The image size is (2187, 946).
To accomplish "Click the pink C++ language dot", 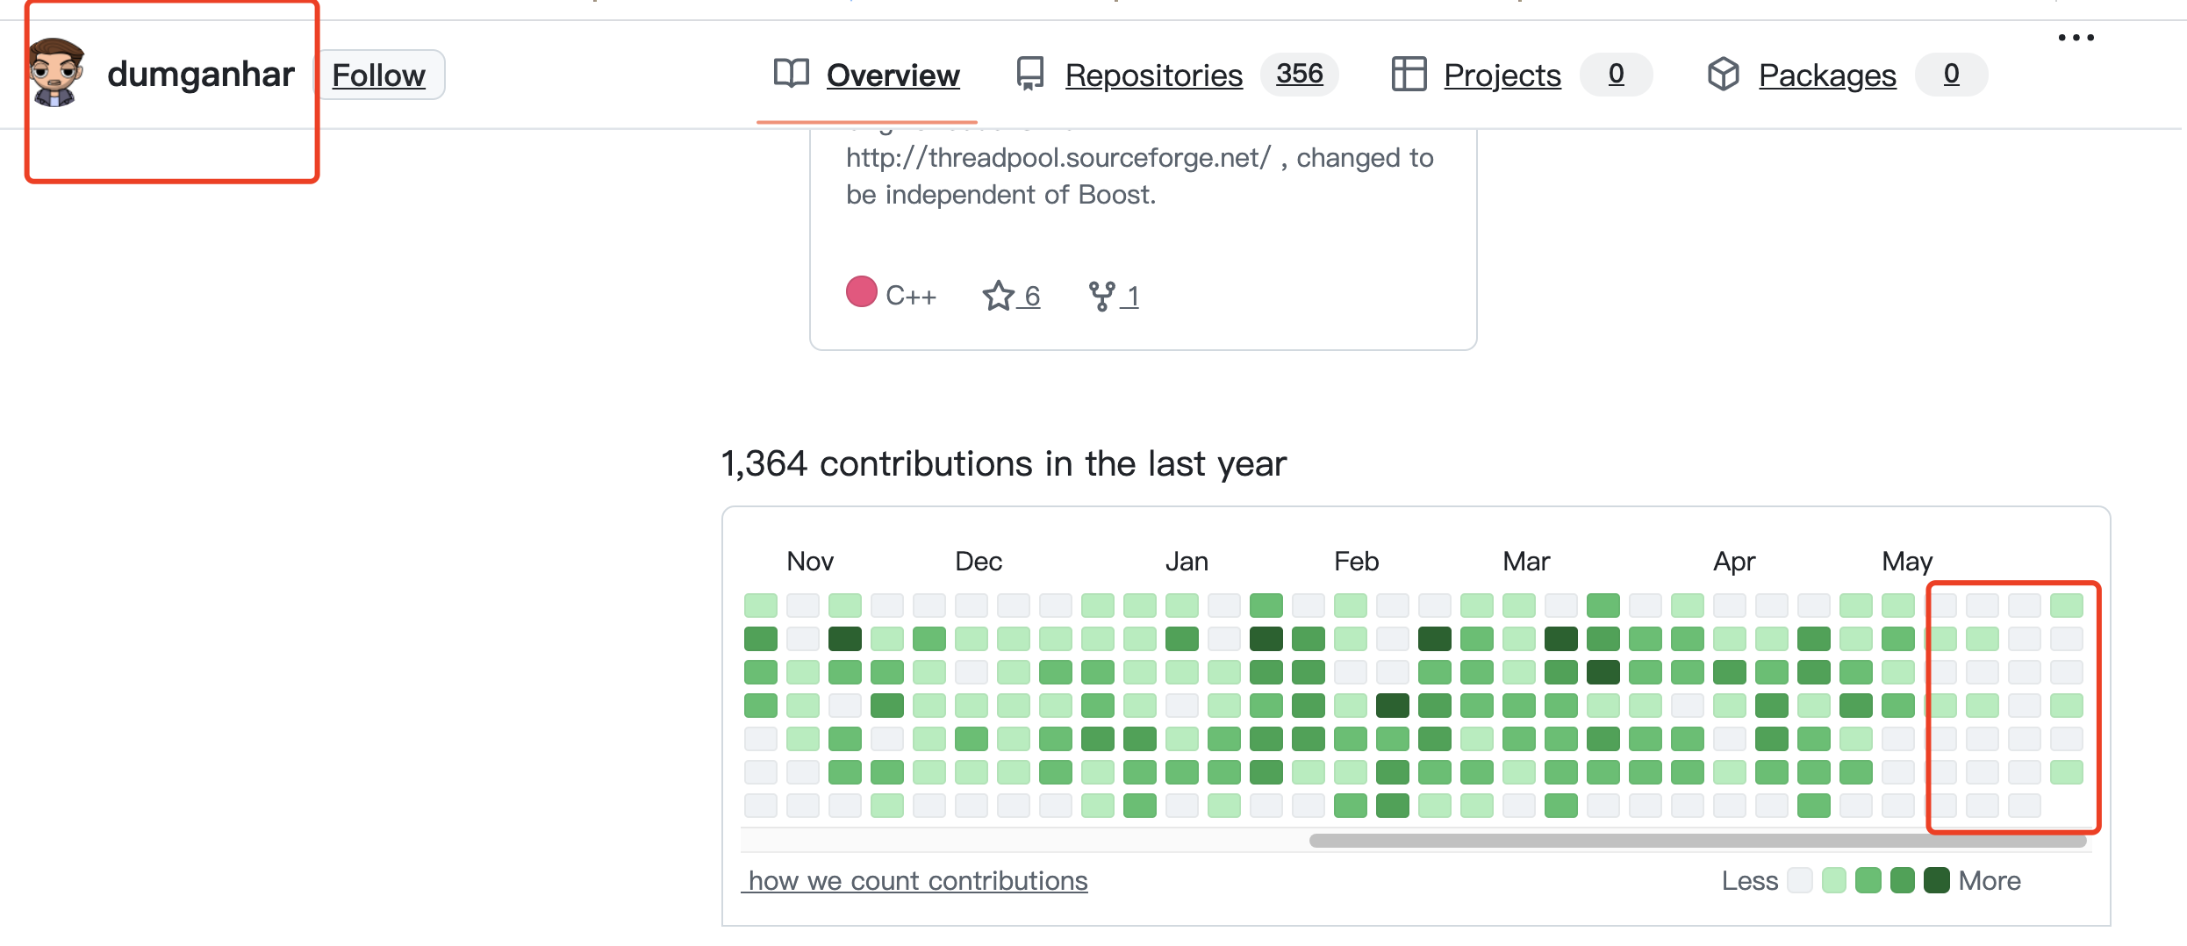I will pos(861,292).
